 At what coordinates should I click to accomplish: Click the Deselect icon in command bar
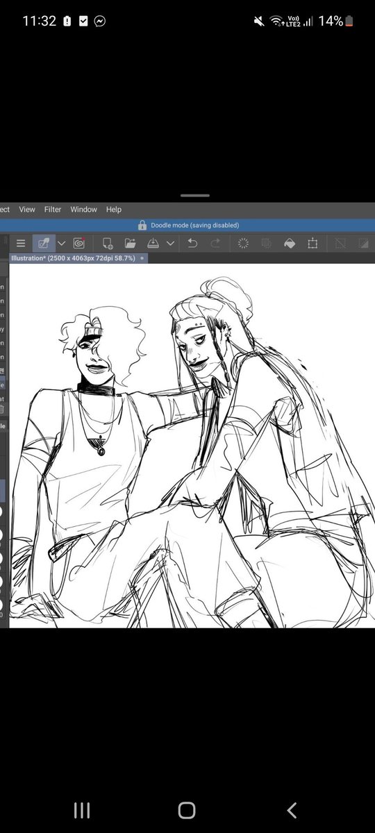[340, 243]
